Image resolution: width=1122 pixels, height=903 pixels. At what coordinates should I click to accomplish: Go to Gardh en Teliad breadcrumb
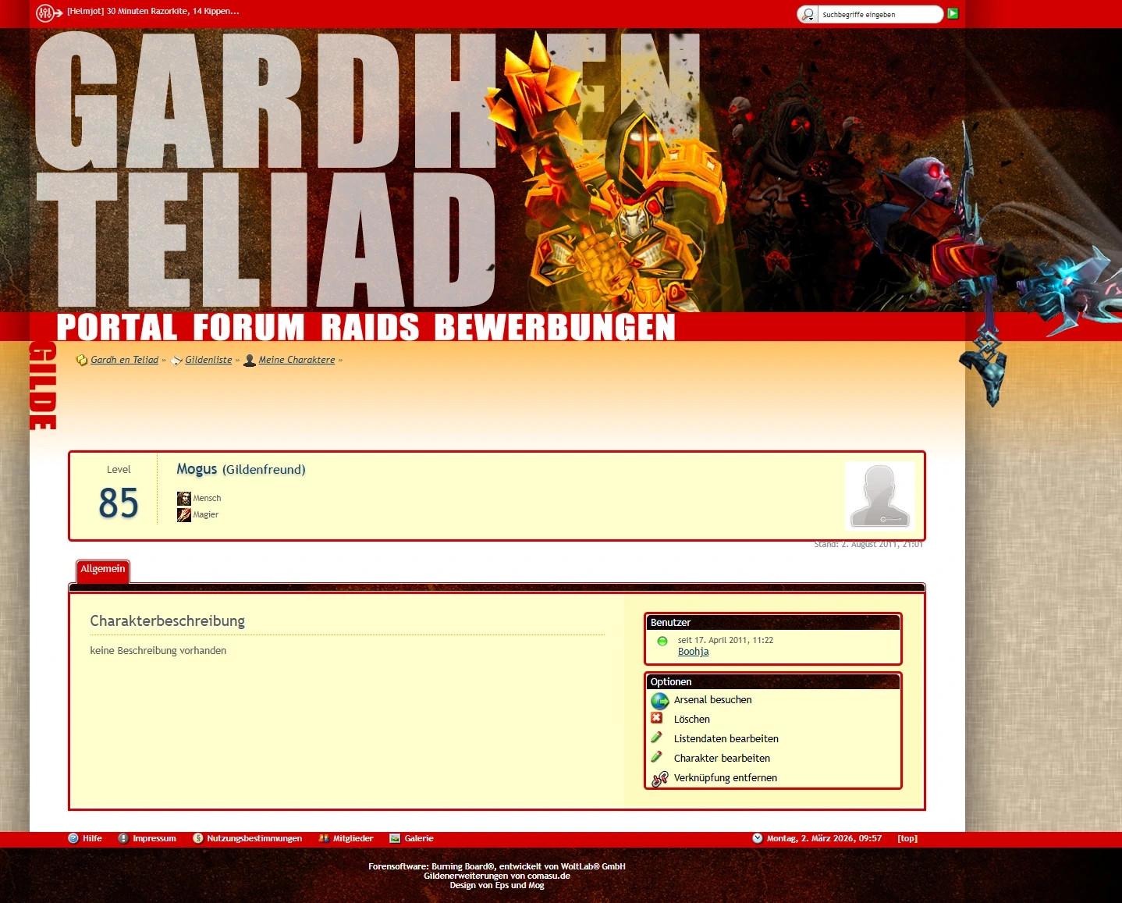click(x=124, y=360)
